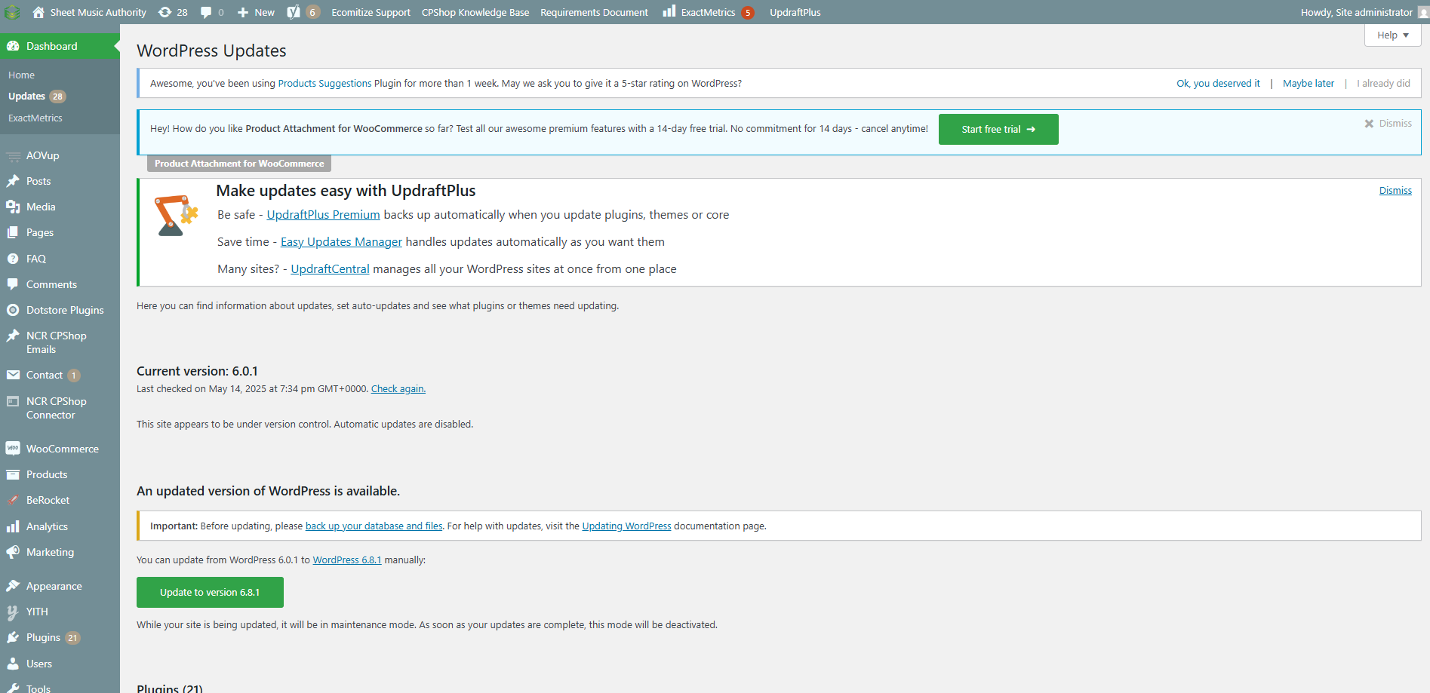Click the YITH sidebar icon
Screen dimensions: 1430x693
coord(13,612)
